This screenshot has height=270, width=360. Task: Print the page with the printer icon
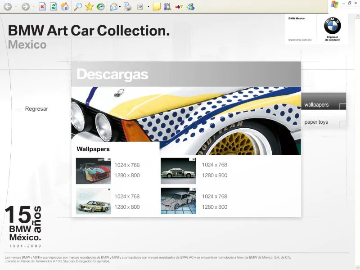128,7
